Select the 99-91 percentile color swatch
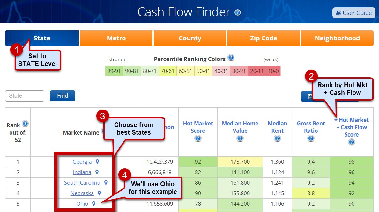This screenshot has width=379, height=212. pos(114,71)
